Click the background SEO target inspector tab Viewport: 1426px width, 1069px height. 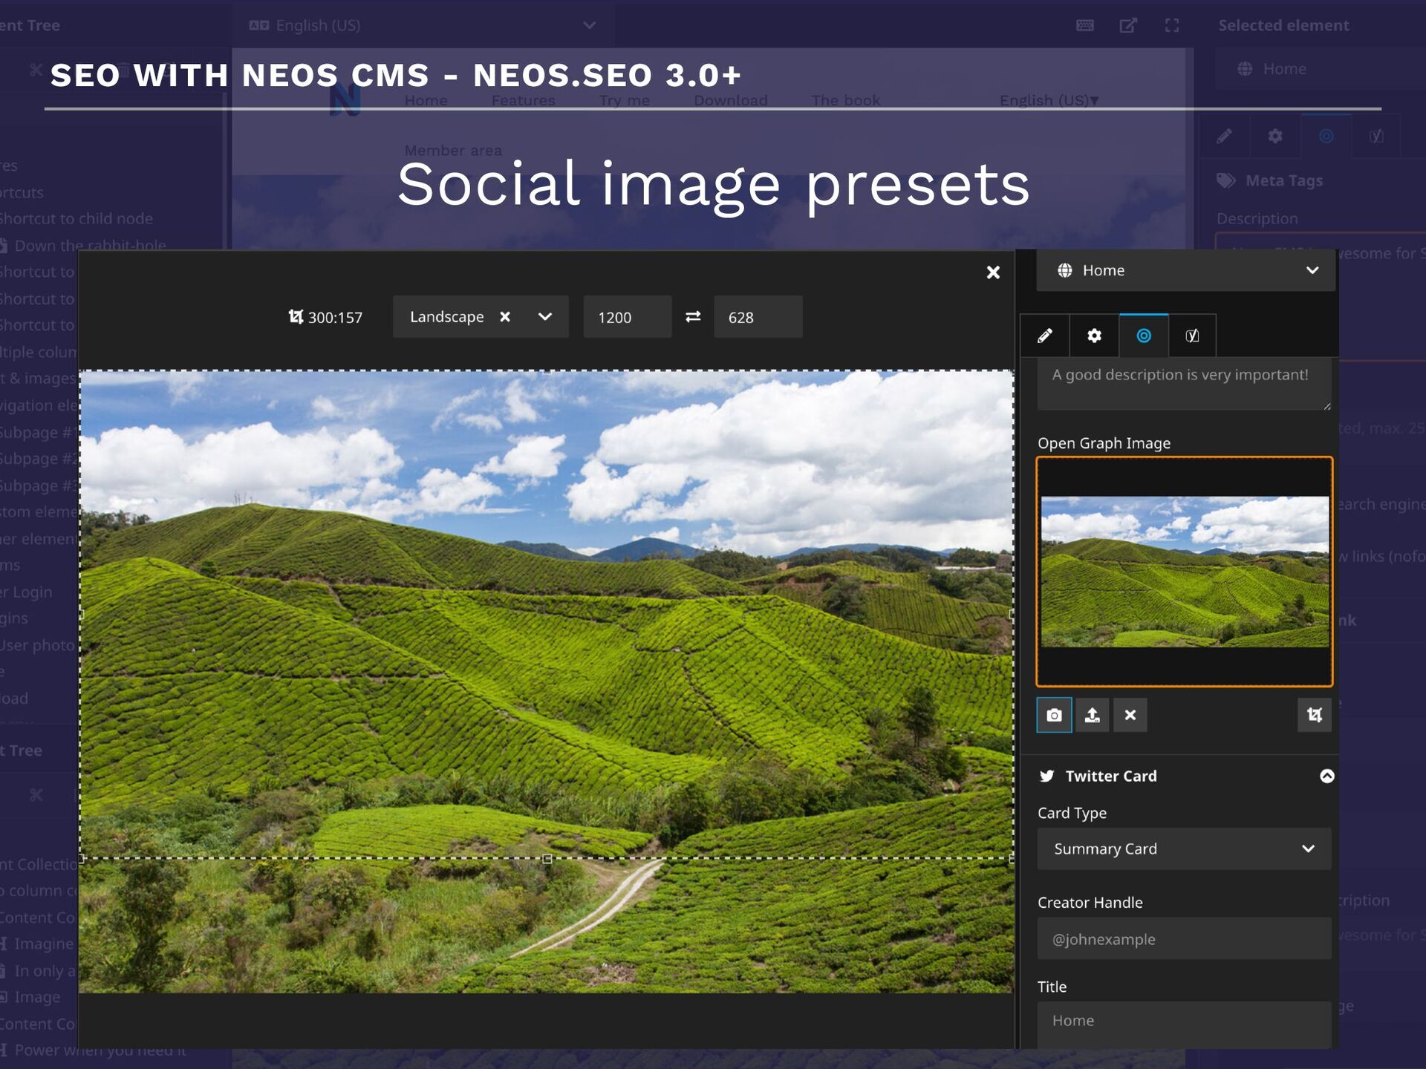point(1326,136)
